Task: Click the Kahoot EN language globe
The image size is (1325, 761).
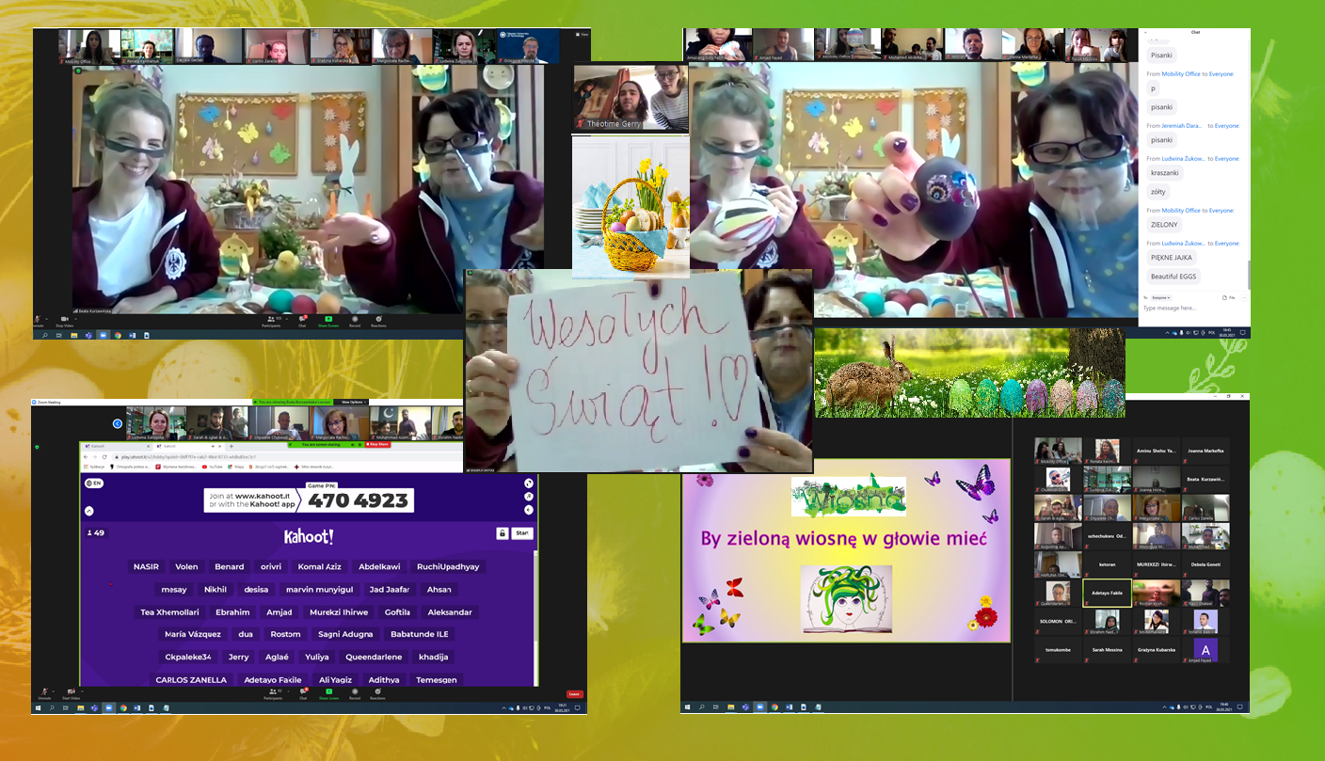Action: tap(93, 484)
